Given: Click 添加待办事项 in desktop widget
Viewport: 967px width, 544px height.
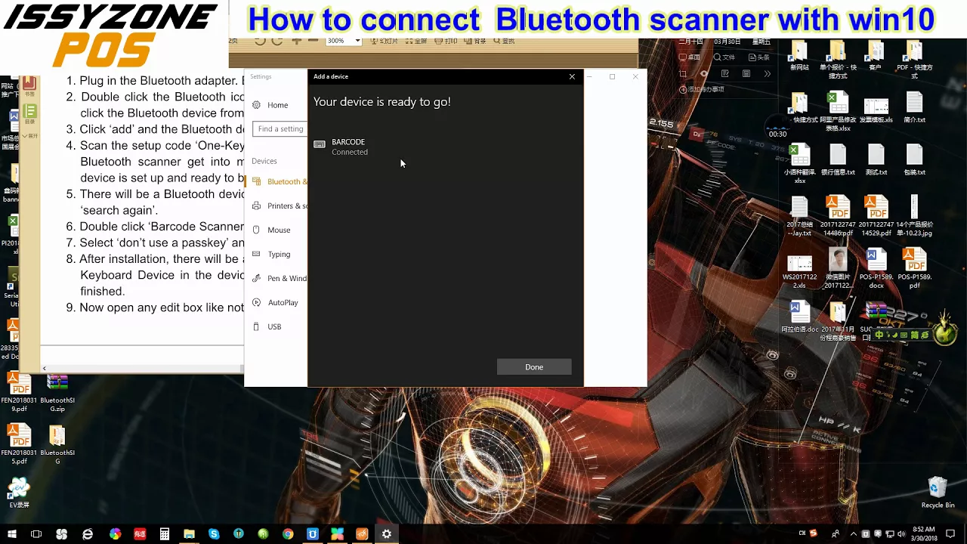Looking at the screenshot, I should [702, 89].
